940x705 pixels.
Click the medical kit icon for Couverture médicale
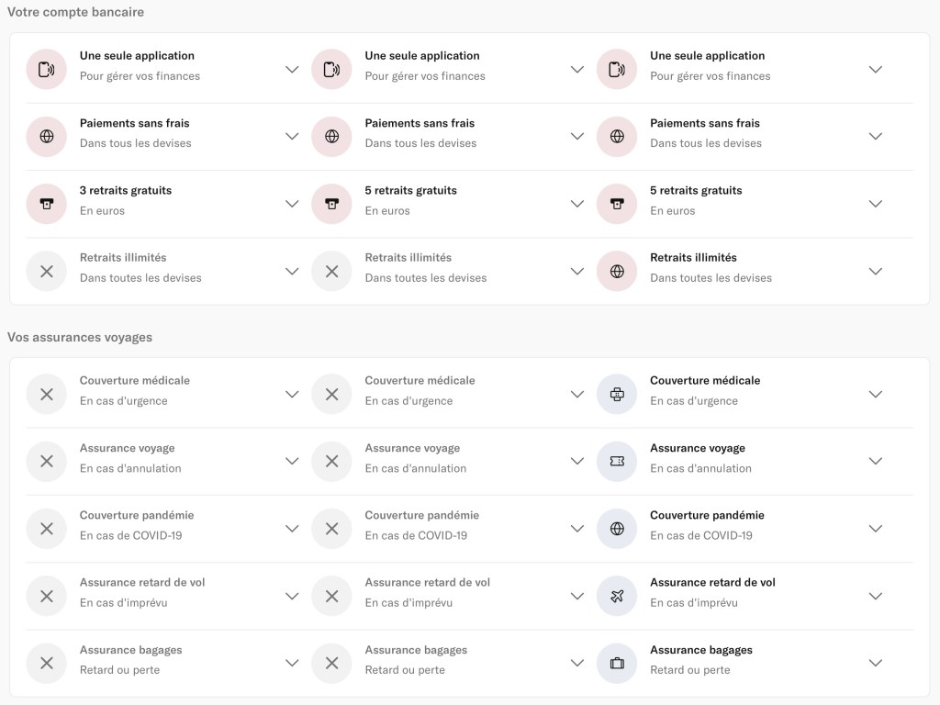coord(617,394)
